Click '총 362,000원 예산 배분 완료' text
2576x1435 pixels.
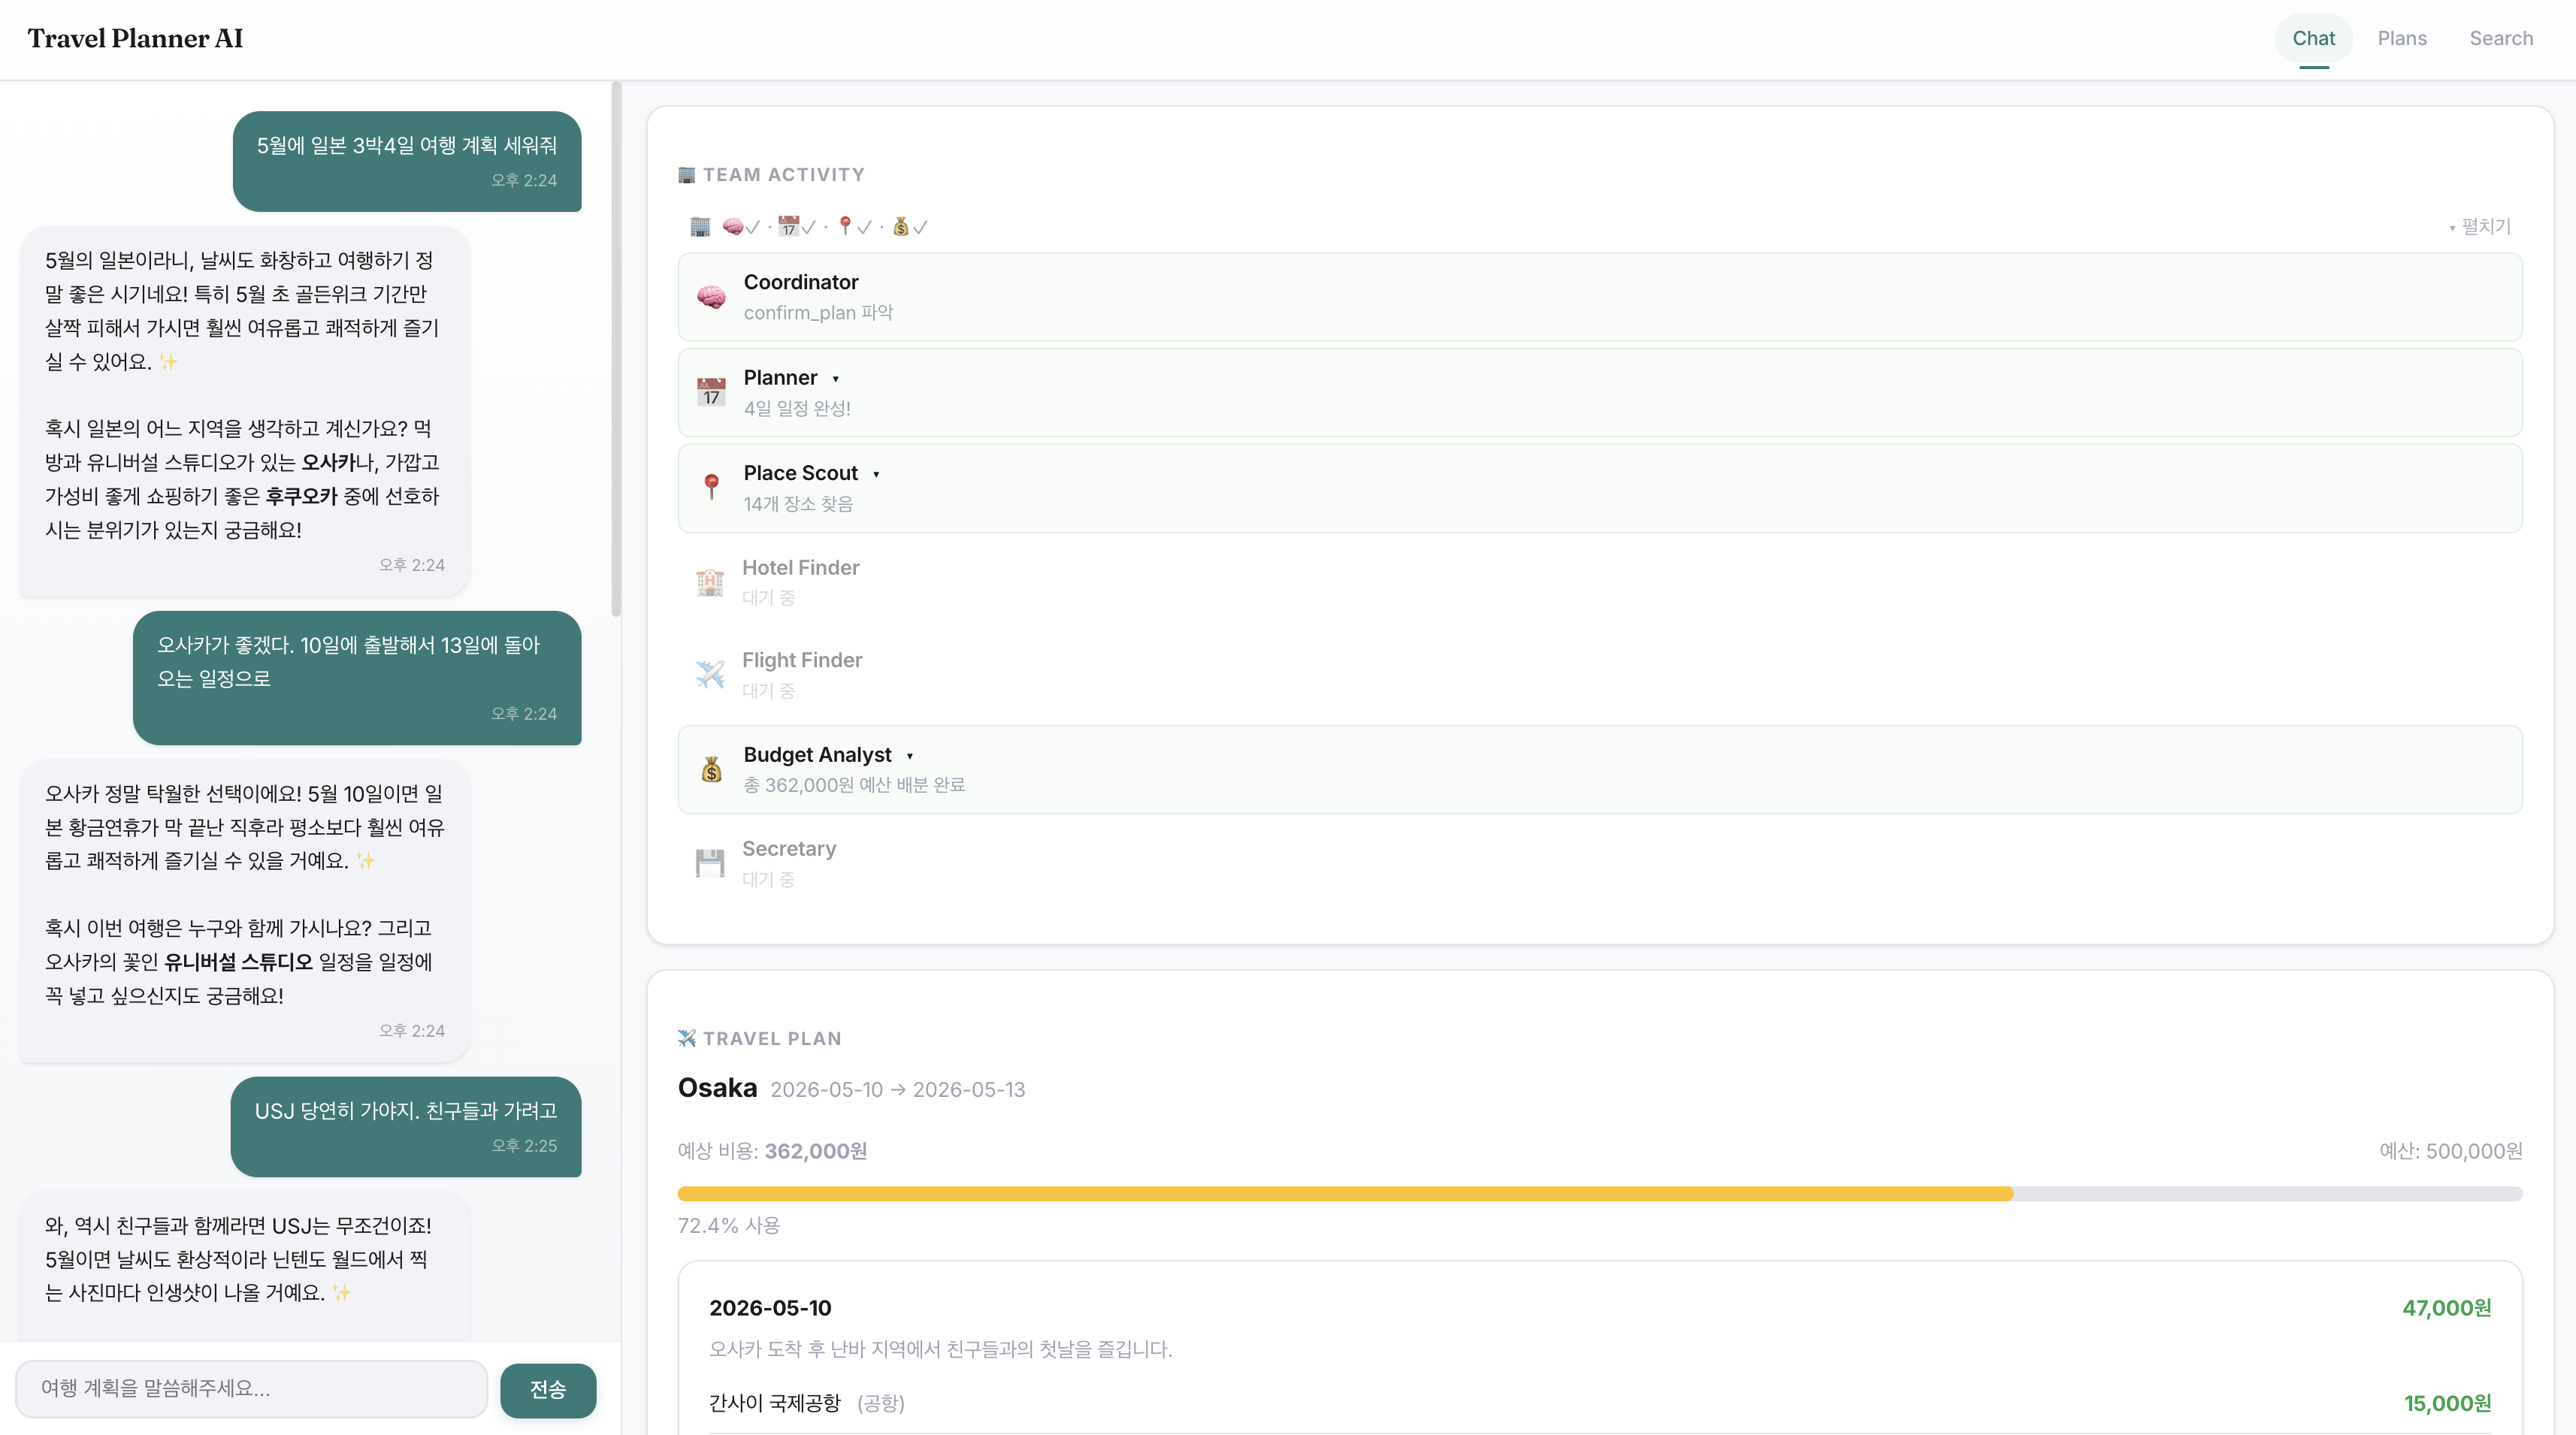[854, 785]
